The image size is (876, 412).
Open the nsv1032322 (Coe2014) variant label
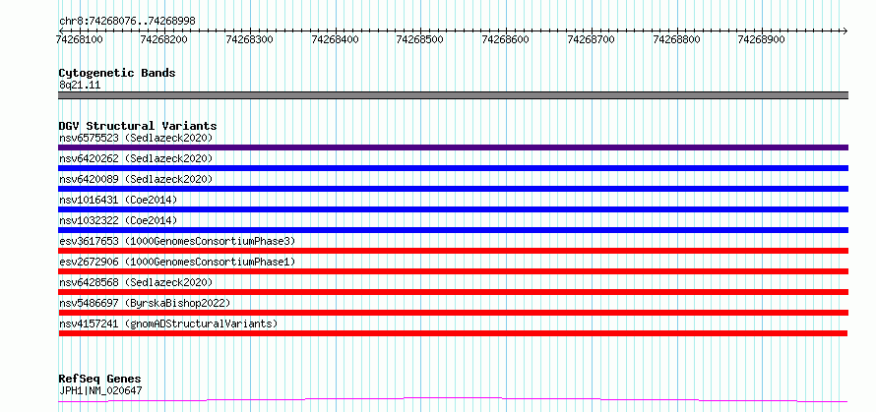118,220
